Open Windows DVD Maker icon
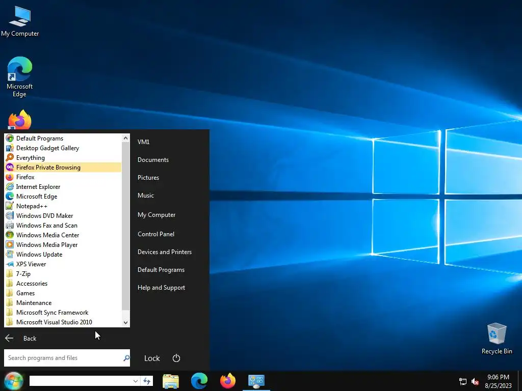This screenshot has width=522, height=391. tap(10, 215)
